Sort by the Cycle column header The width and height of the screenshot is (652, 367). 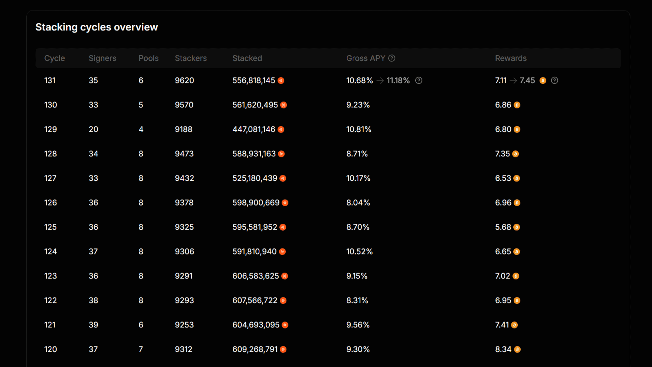[54, 58]
